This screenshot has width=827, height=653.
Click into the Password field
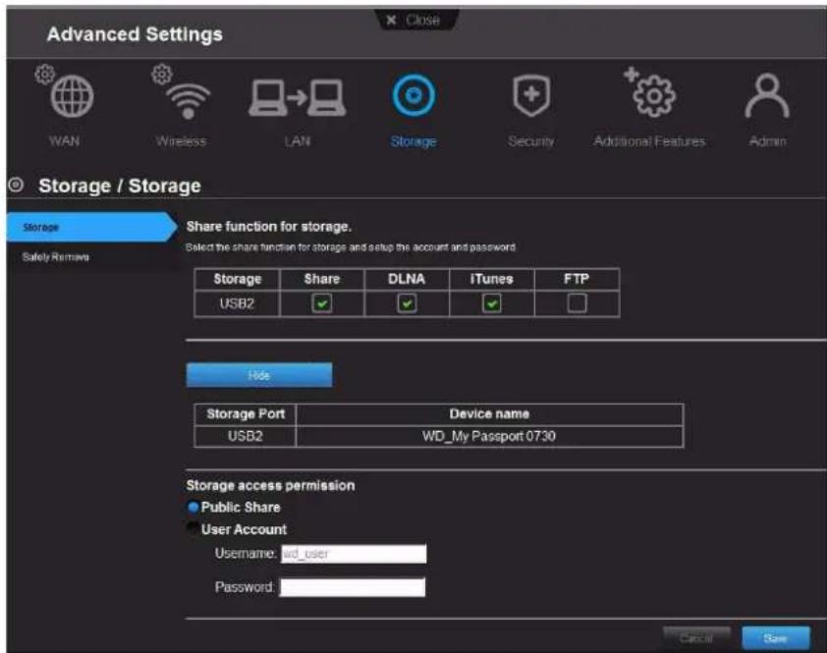[x=353, y=587]
